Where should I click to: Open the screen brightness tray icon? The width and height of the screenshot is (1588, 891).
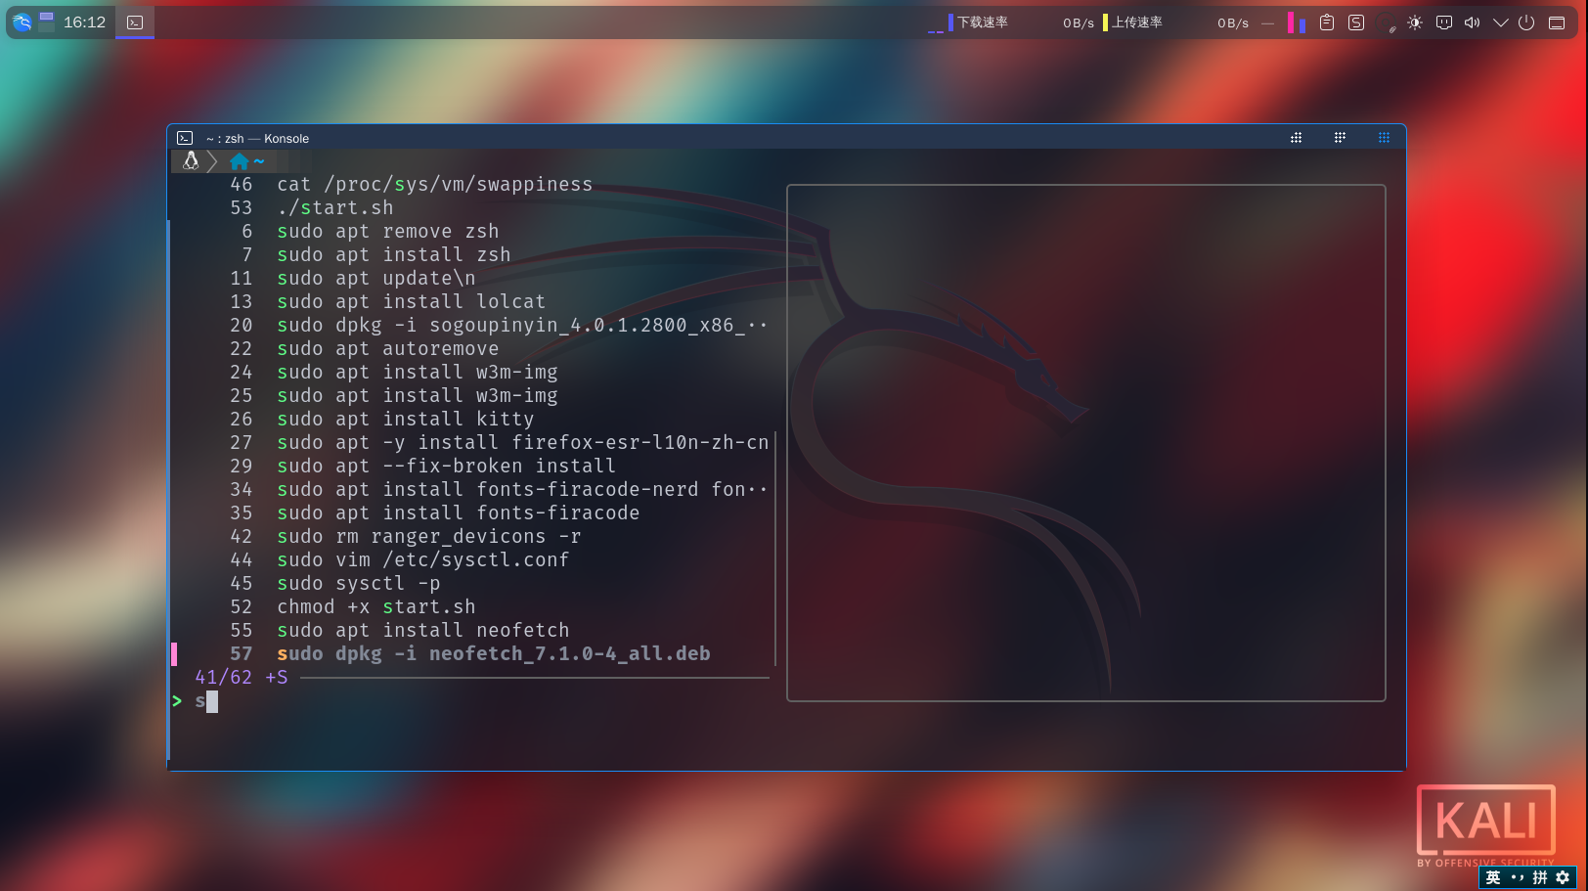(x=1415, y=22)
